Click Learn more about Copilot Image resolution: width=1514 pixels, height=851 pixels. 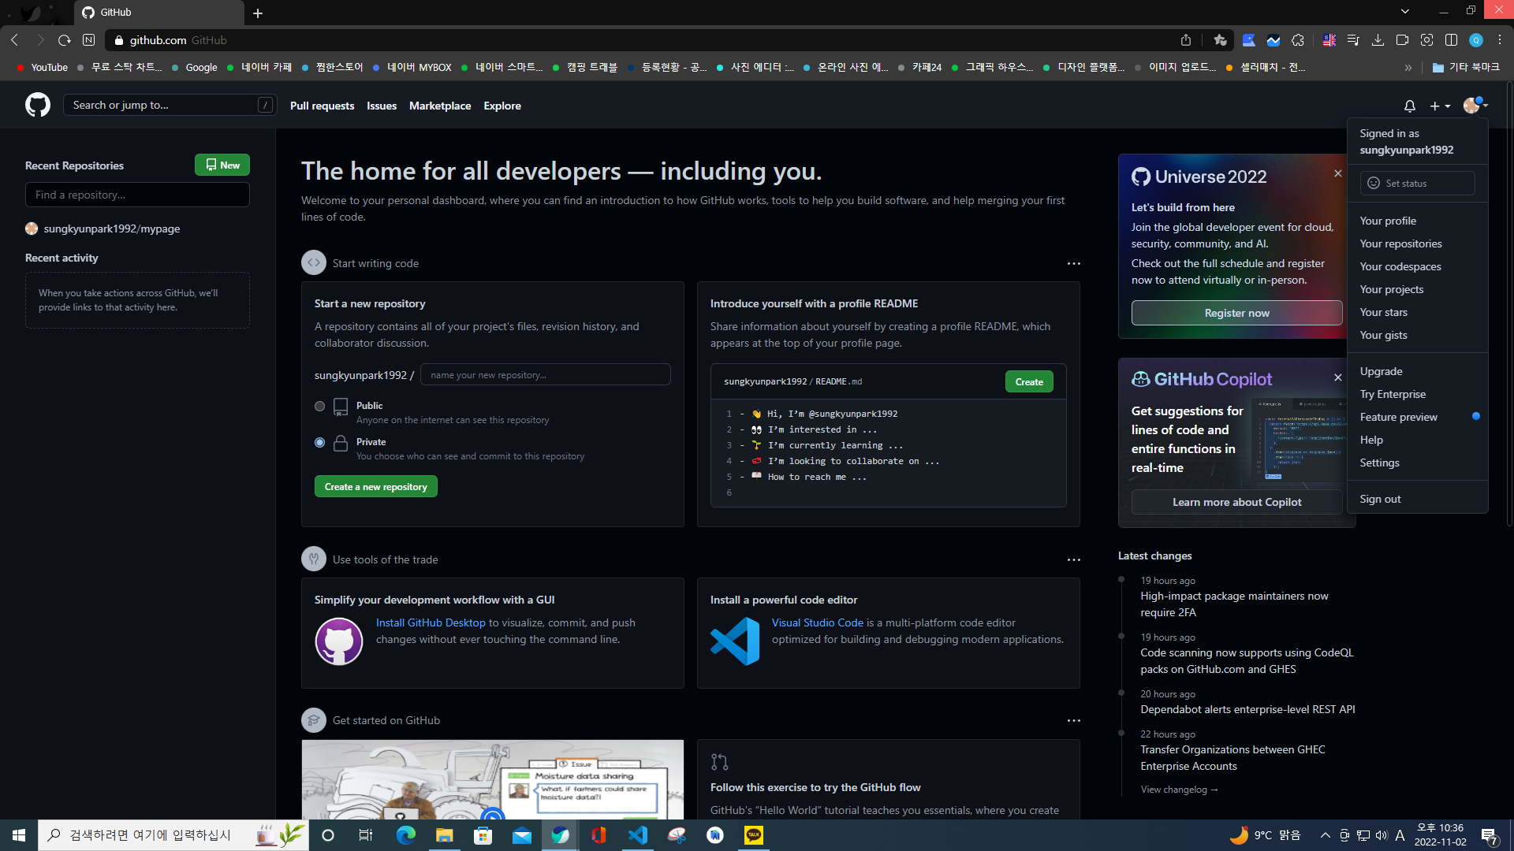tap(1236, 502)
